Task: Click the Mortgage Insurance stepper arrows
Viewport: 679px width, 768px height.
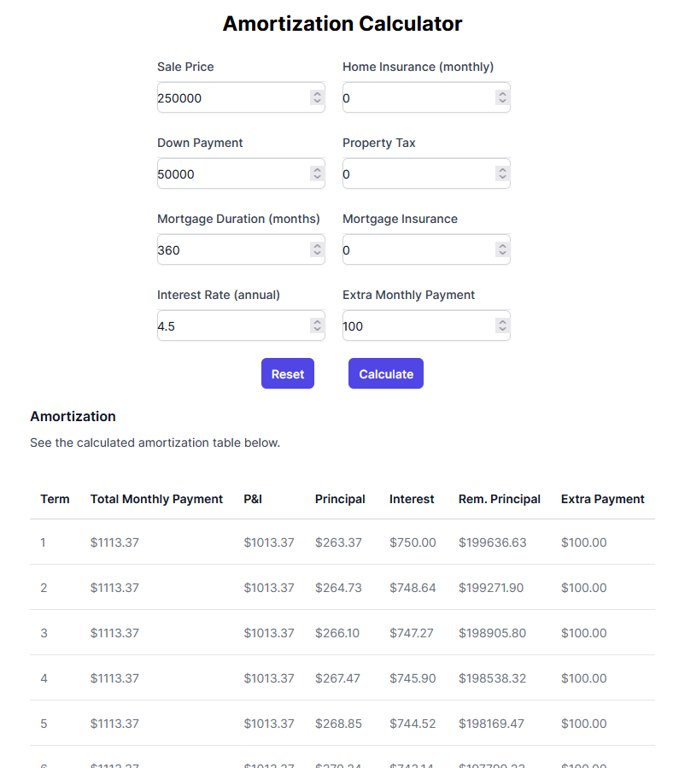Action: click(x=502, y=249)
